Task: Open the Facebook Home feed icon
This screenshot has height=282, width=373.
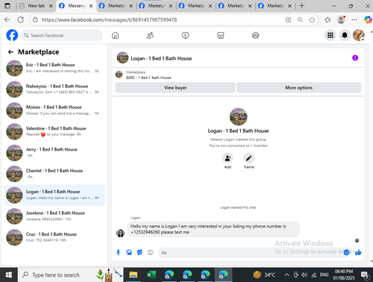Action: coord(115,36)
